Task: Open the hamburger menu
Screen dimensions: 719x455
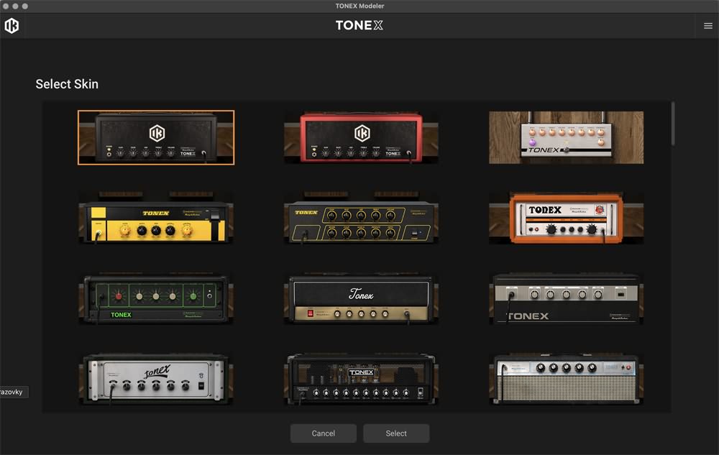Action: [x=707, y=26]
